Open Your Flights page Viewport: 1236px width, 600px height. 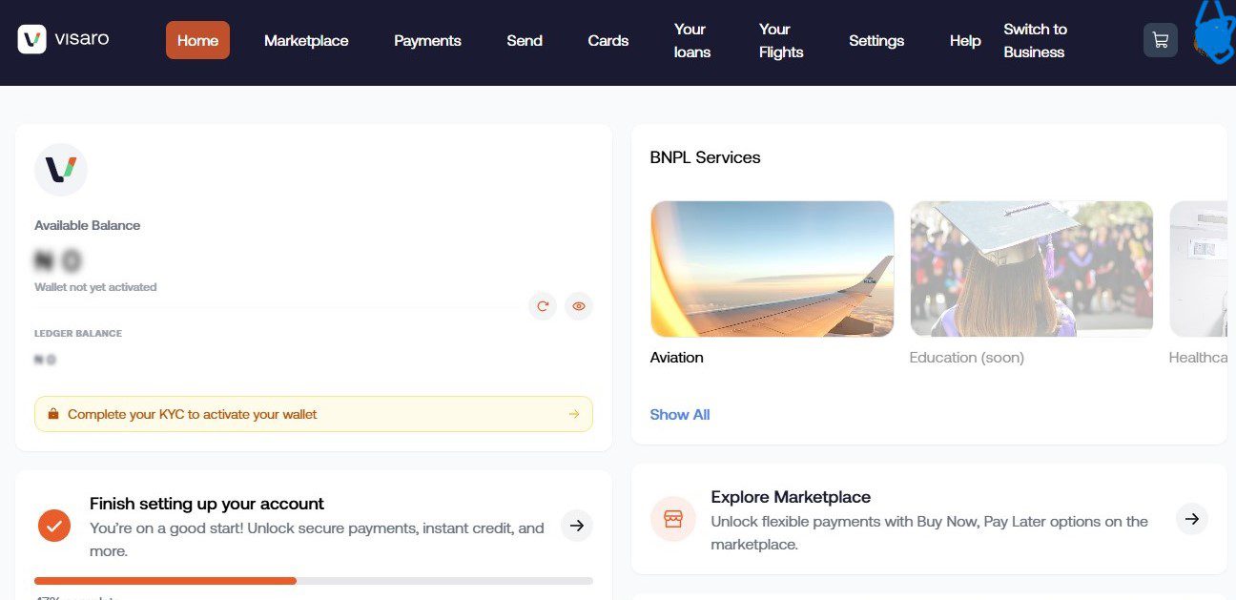[x=781, y=40]
